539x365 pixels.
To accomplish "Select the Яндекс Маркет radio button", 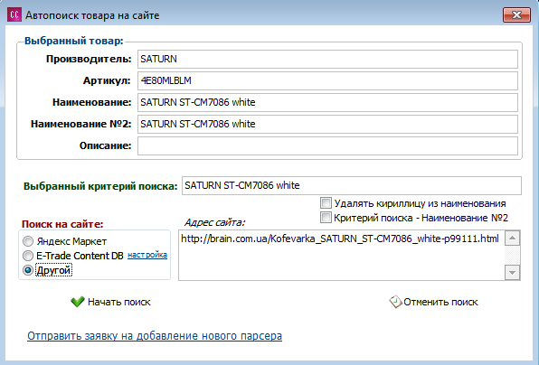I will tap(28, 241).
